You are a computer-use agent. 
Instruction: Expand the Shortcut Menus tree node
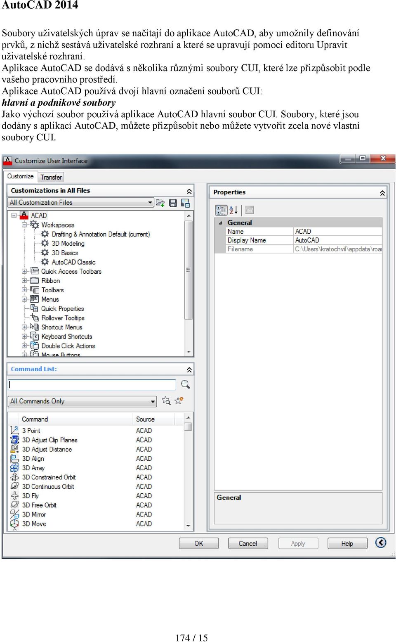click(x=24, y=327)
